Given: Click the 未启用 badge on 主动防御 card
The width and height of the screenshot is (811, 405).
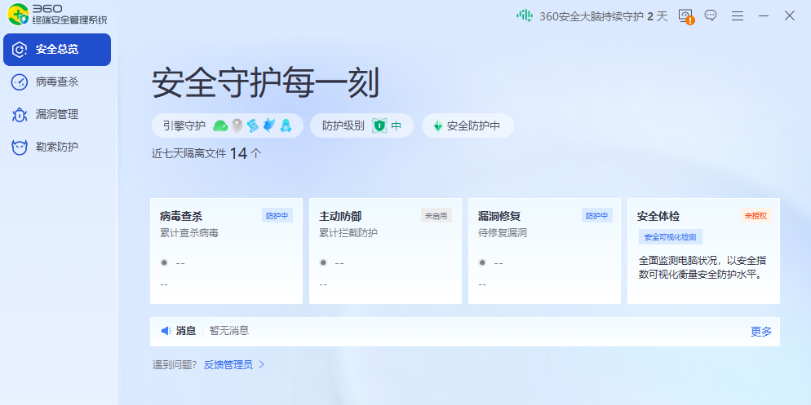Looking at the screenshot, I should coord(436,216).
